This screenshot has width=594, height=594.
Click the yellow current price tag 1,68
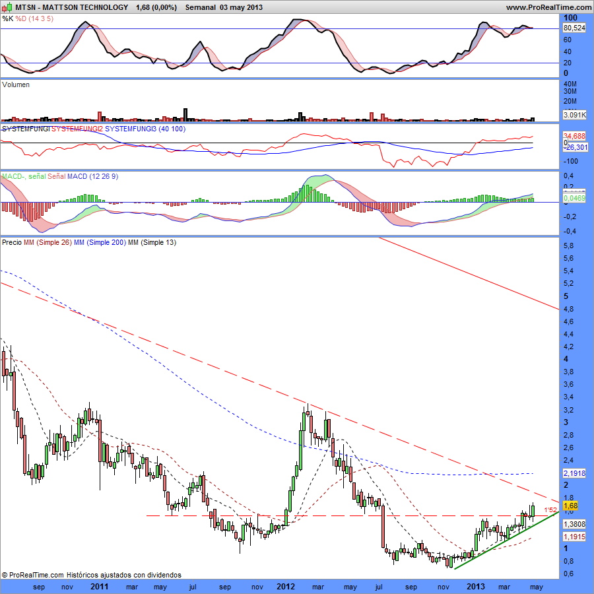pos(570,506)
